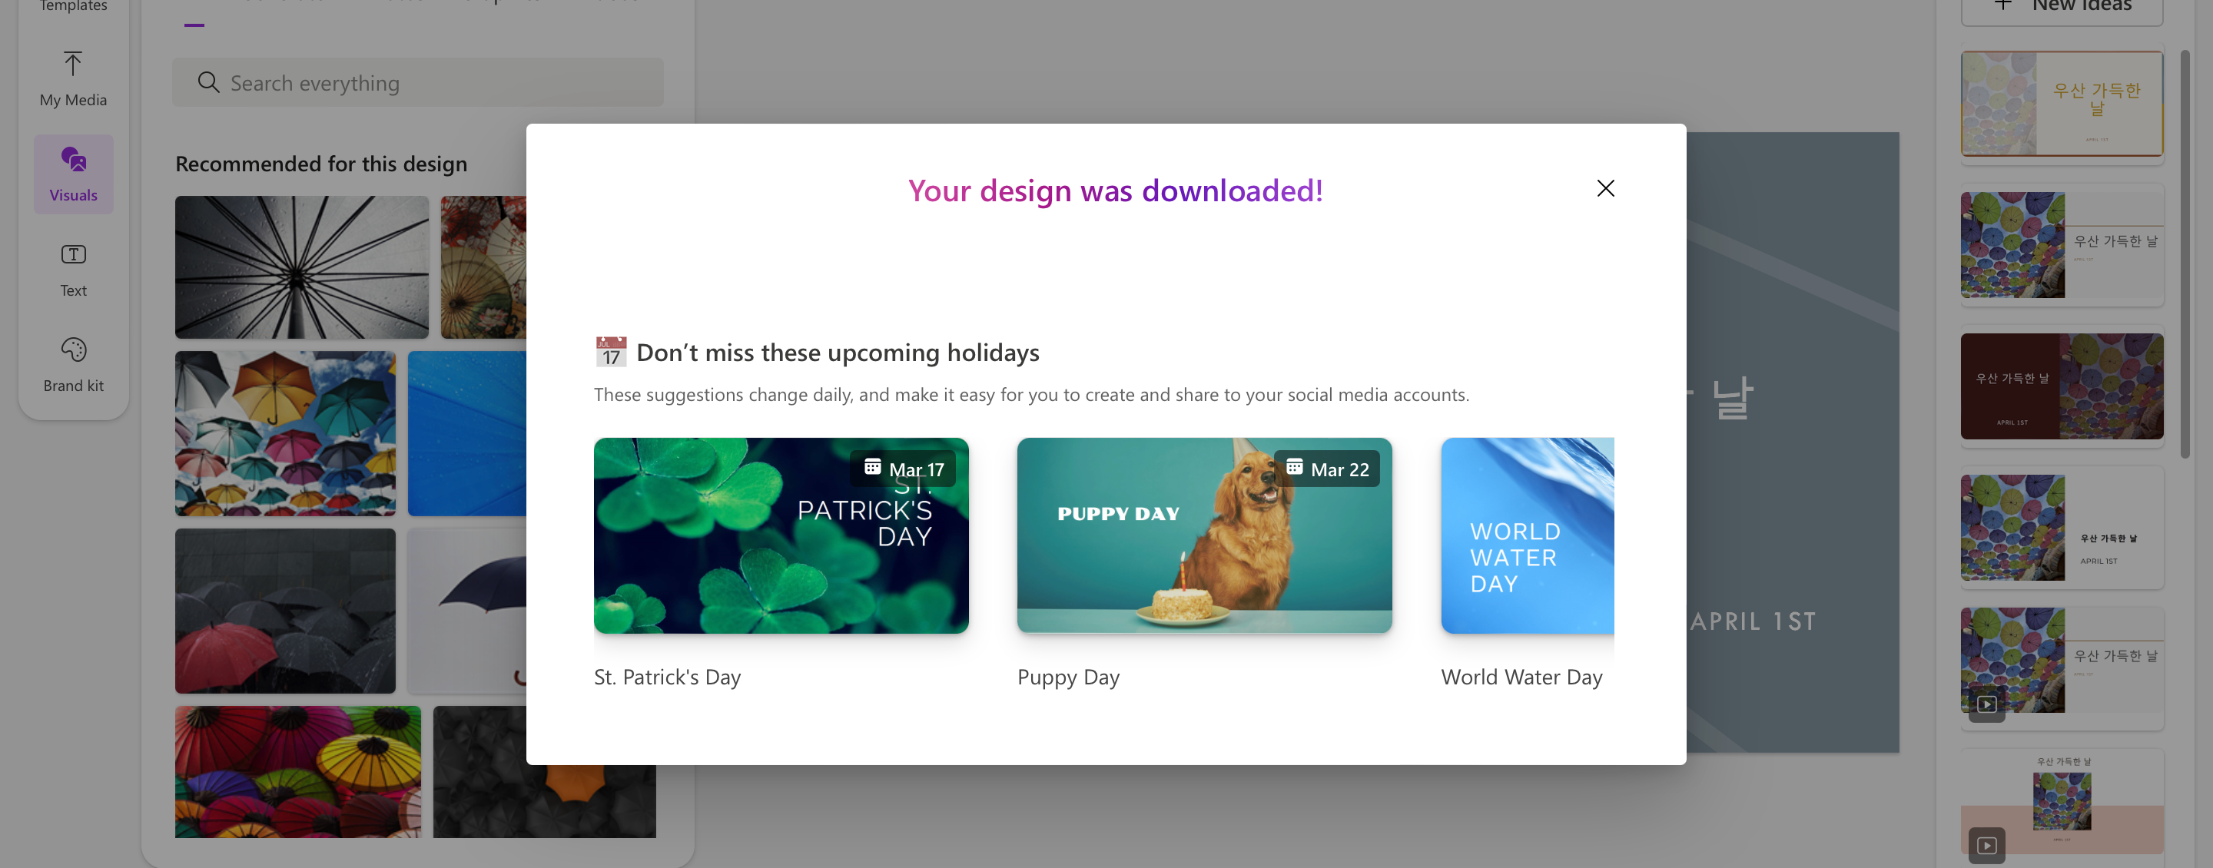Open the Brand kit panel
Screen dimensions: 2213x868
tap(73, 364)
